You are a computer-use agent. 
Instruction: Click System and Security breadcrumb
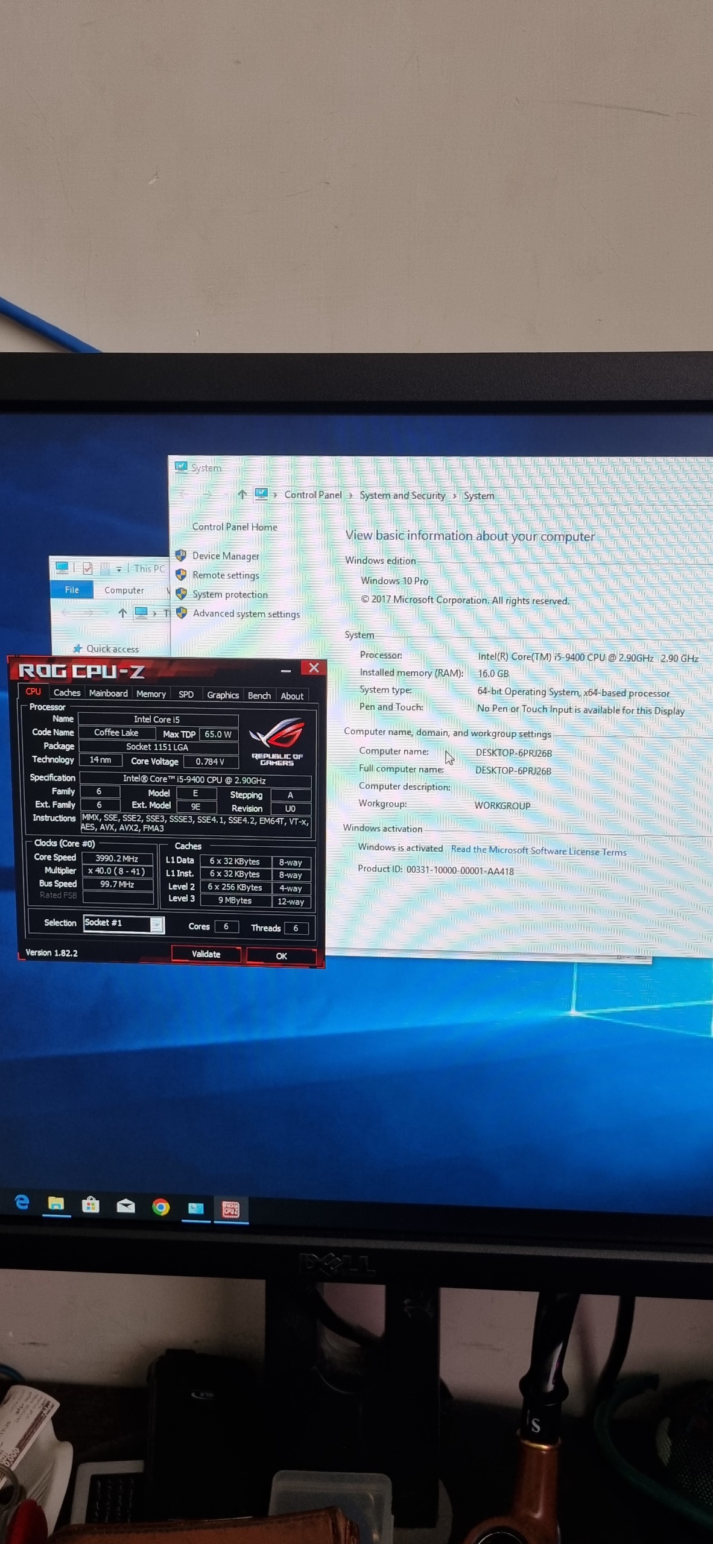402,495
